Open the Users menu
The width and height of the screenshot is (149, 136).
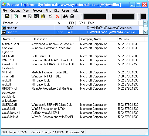pyautogui.click(x=66, y=11)
